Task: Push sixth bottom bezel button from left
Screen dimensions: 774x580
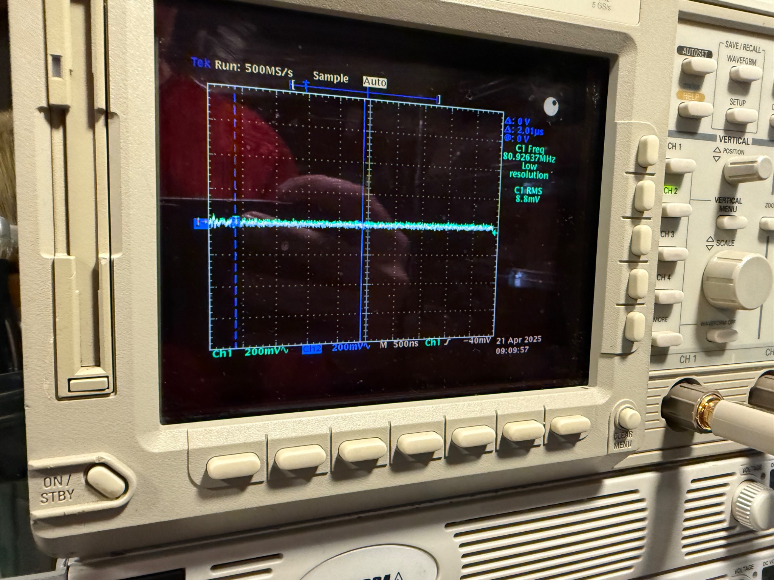Action: pos(524,430)
